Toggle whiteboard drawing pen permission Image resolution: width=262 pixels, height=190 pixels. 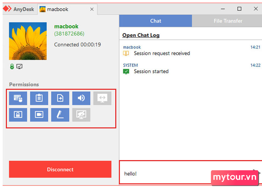click(60, 115)
